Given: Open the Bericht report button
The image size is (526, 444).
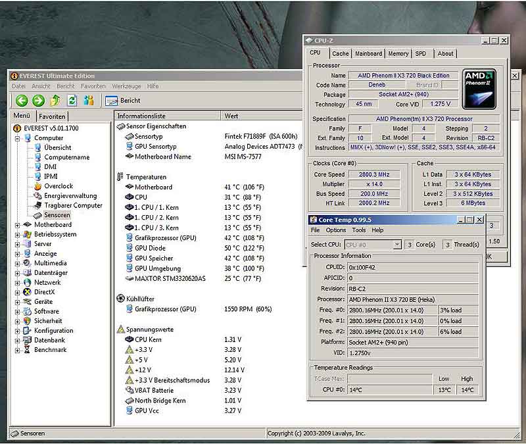Looking at the screenshot, I should pyautogui.click(x=123, y=101).
